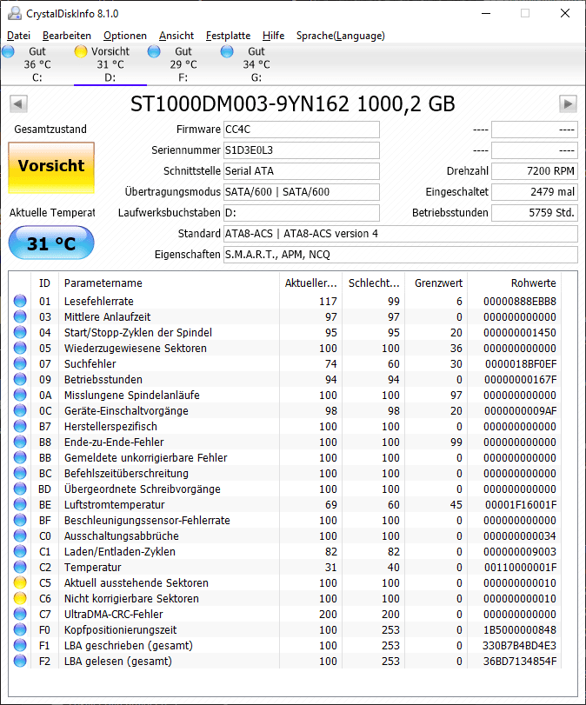The height and width of the screenshot is (705, 586).
Task: Click yellow icon of Nicht korrigierbare Sektoren
Action: [x=20, y=598]
